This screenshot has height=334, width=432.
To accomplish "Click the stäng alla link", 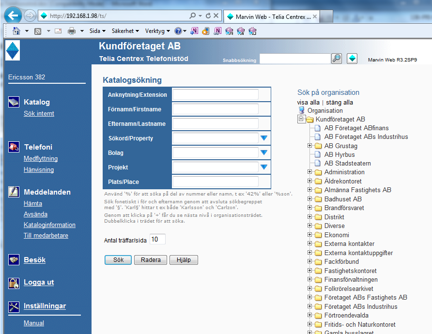I will pos(339,103).
